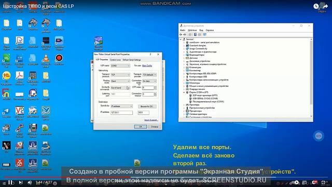Click Отмена cancel button in VSP dialog
Viewport: 332px width, 187px height.
155,127
